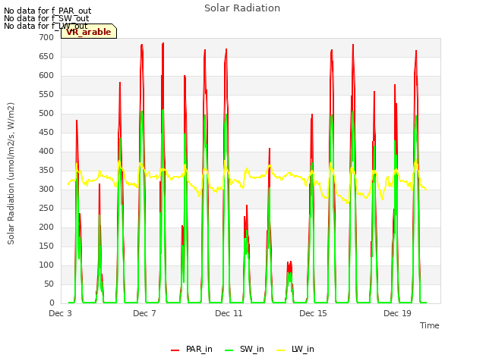Screen dimensions: 486x364
Task: Click the 'No data for f_LW_out' message
Action: click(x=46, y=26)
